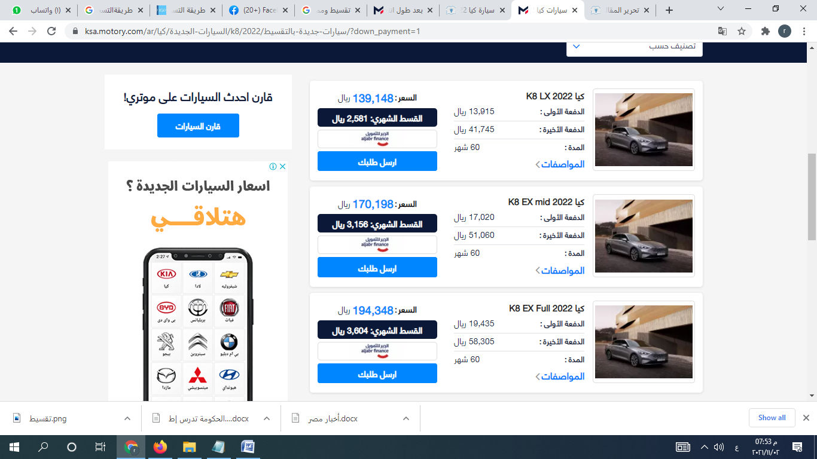This screenshot has width=817, height=459.
Task: Click the Windows Start button
Action: coord(14,446)
